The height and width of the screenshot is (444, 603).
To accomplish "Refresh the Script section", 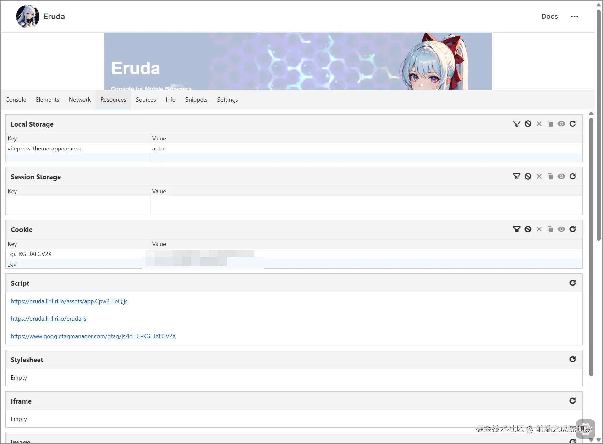I will point(573,283).
